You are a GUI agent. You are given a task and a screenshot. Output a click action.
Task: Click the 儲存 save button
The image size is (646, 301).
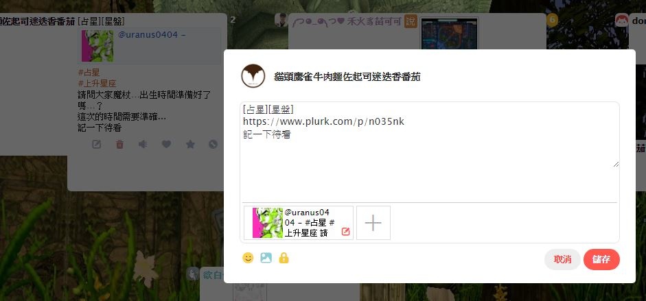point(601,259)
